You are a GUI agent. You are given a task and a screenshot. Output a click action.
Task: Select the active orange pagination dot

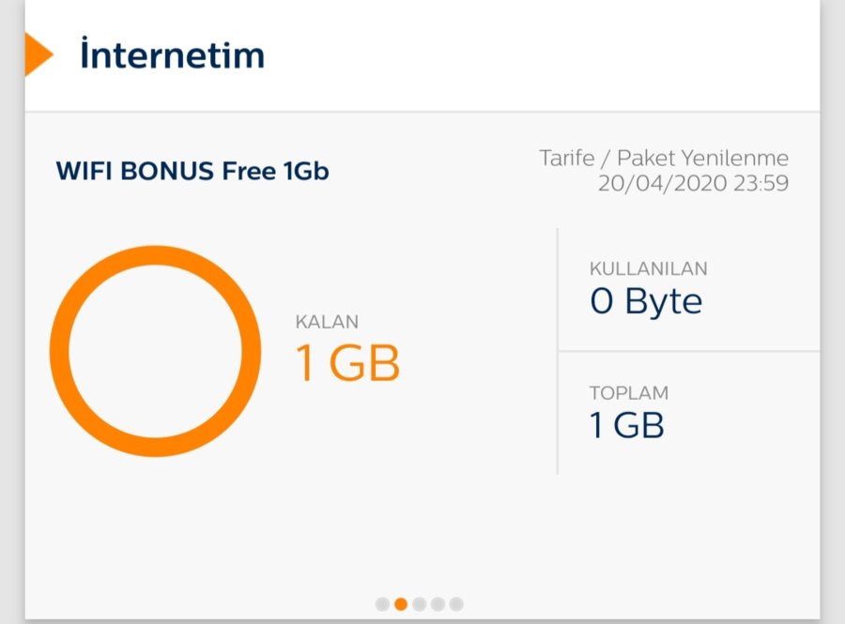pyautogui.click(x=401, y=604)
